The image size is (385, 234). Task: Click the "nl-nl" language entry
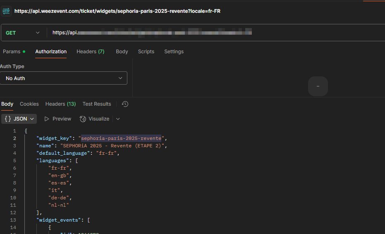pos(58,205)
